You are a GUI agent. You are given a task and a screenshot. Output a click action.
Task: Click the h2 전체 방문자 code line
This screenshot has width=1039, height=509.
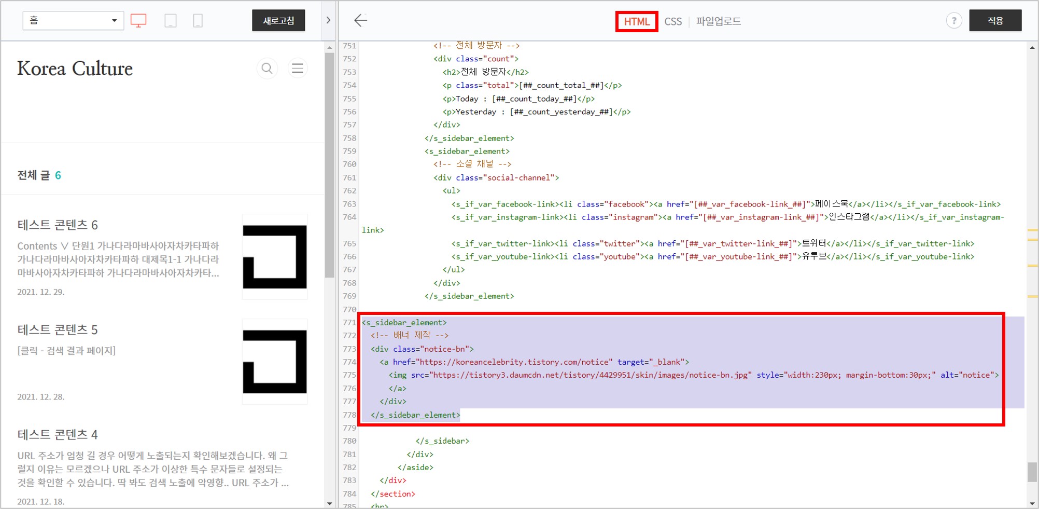pyautogui.click(x=485, y=72)
